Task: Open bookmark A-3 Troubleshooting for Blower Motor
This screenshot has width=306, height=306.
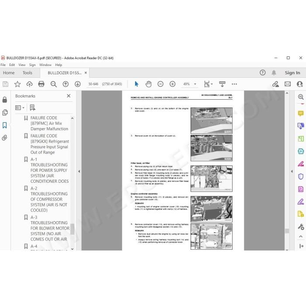Action: [x=50, y=228]
